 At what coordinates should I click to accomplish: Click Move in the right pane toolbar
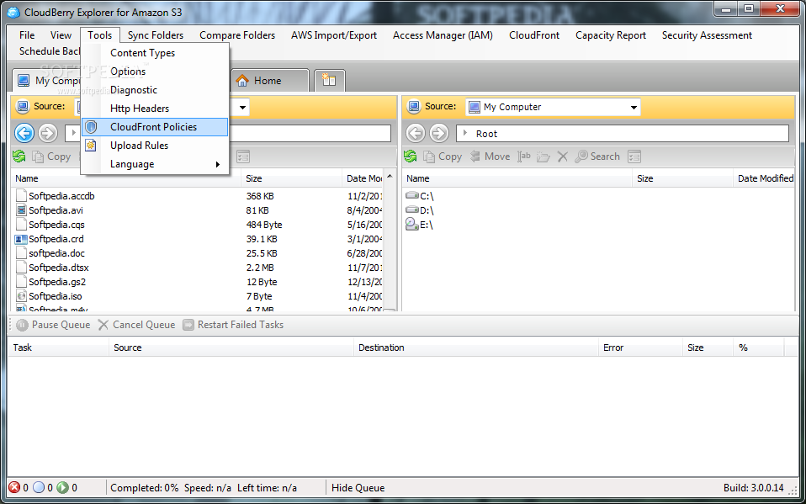tap(490, 157)
